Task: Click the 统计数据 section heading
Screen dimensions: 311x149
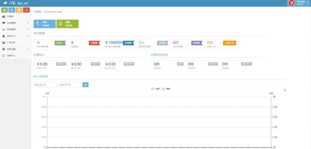Action: click(x=39, y=33)
